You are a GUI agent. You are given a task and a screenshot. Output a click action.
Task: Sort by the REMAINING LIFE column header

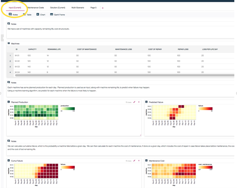tap(54, 49)
